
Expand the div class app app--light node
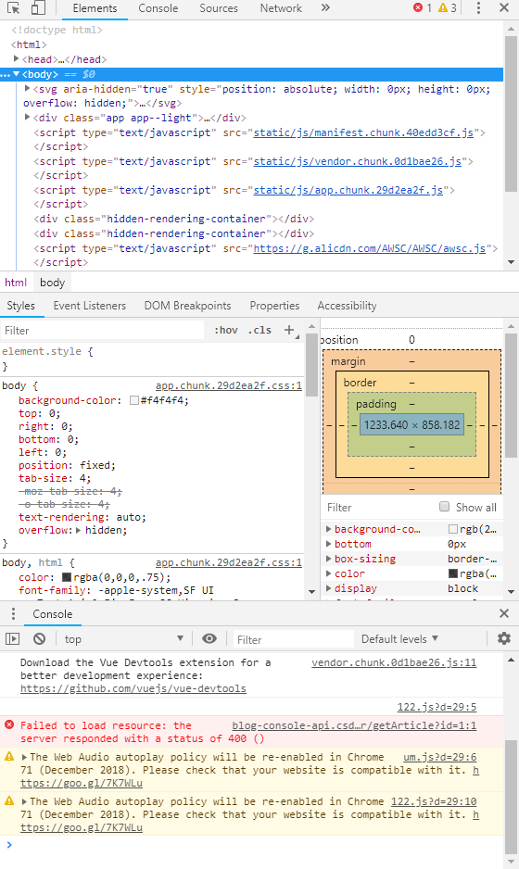27,117
